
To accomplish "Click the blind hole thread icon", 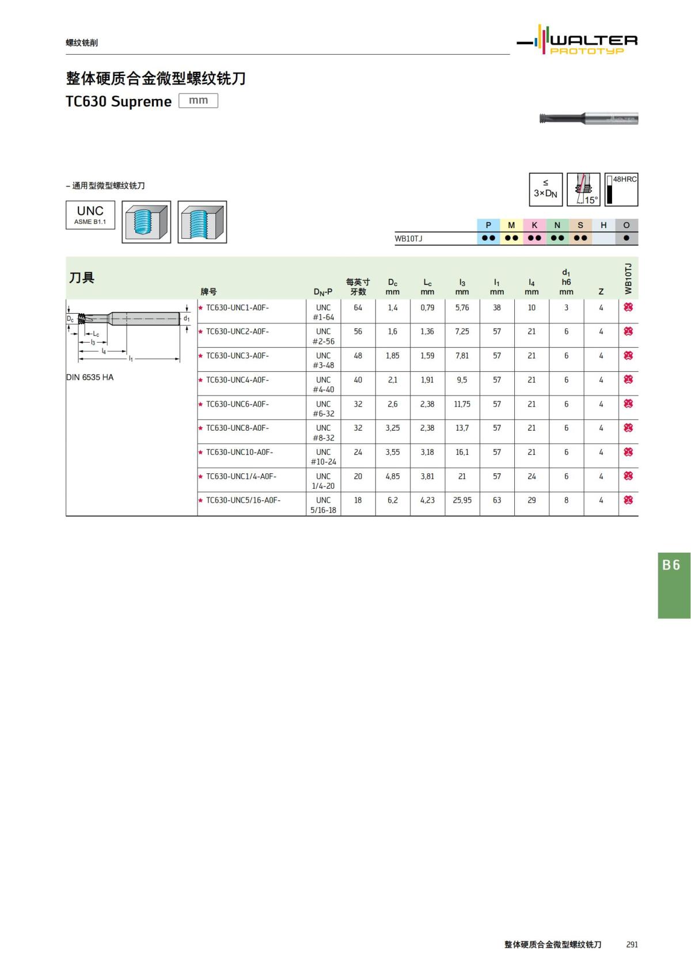I will point(146,222).
